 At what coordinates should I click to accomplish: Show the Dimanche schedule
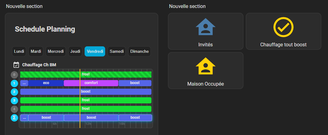click(139, 51)
